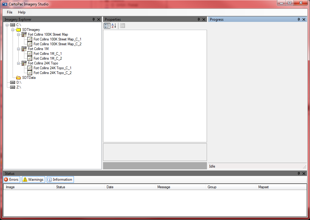Viewport: 310px width, 220px height.
Task: Click the Property Pages icon in Properties toolbar
Action: pos(122,26)
